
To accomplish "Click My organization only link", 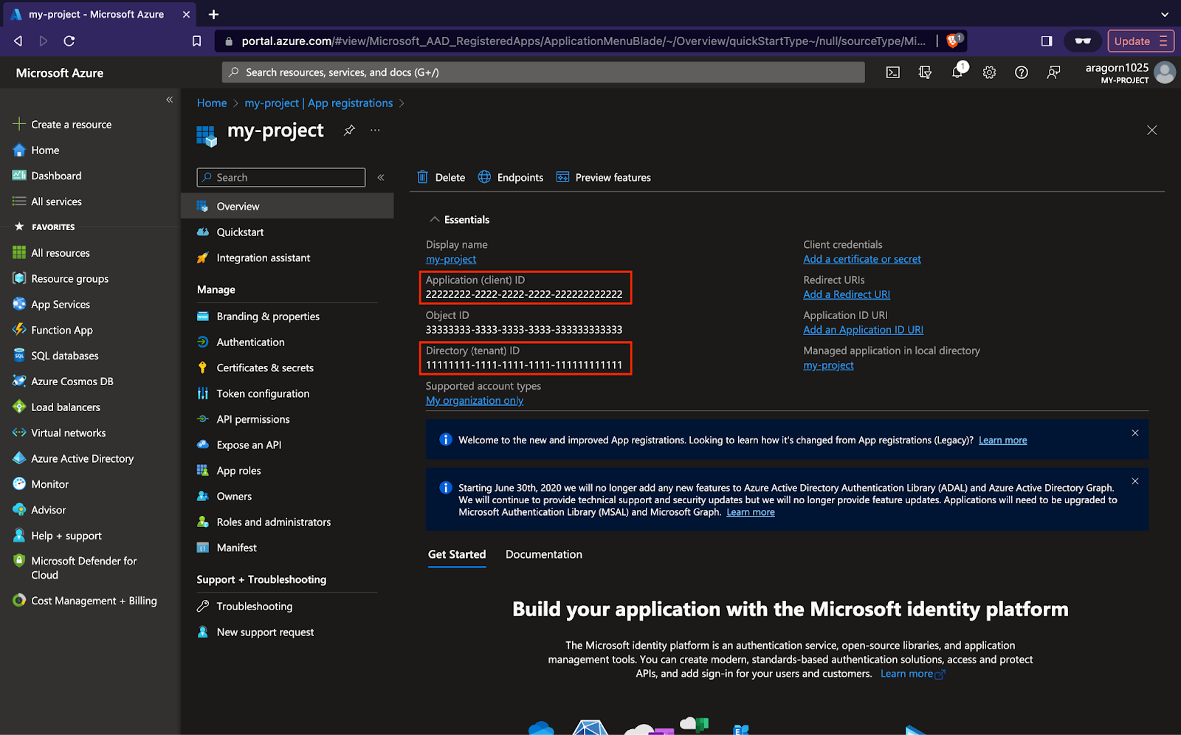I will tap(475, 401).
